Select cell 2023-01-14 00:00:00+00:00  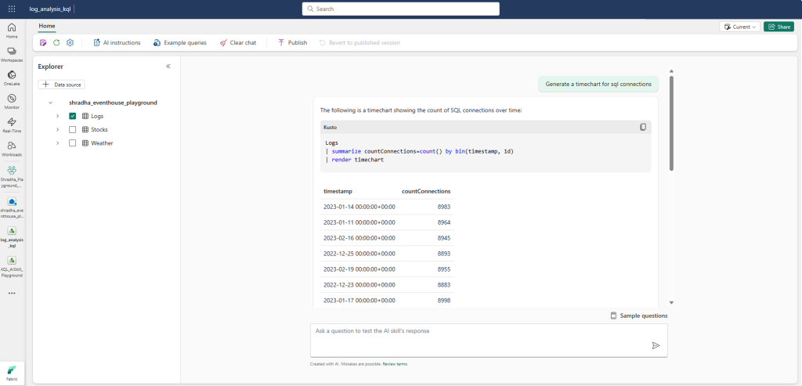click(359, 207)
